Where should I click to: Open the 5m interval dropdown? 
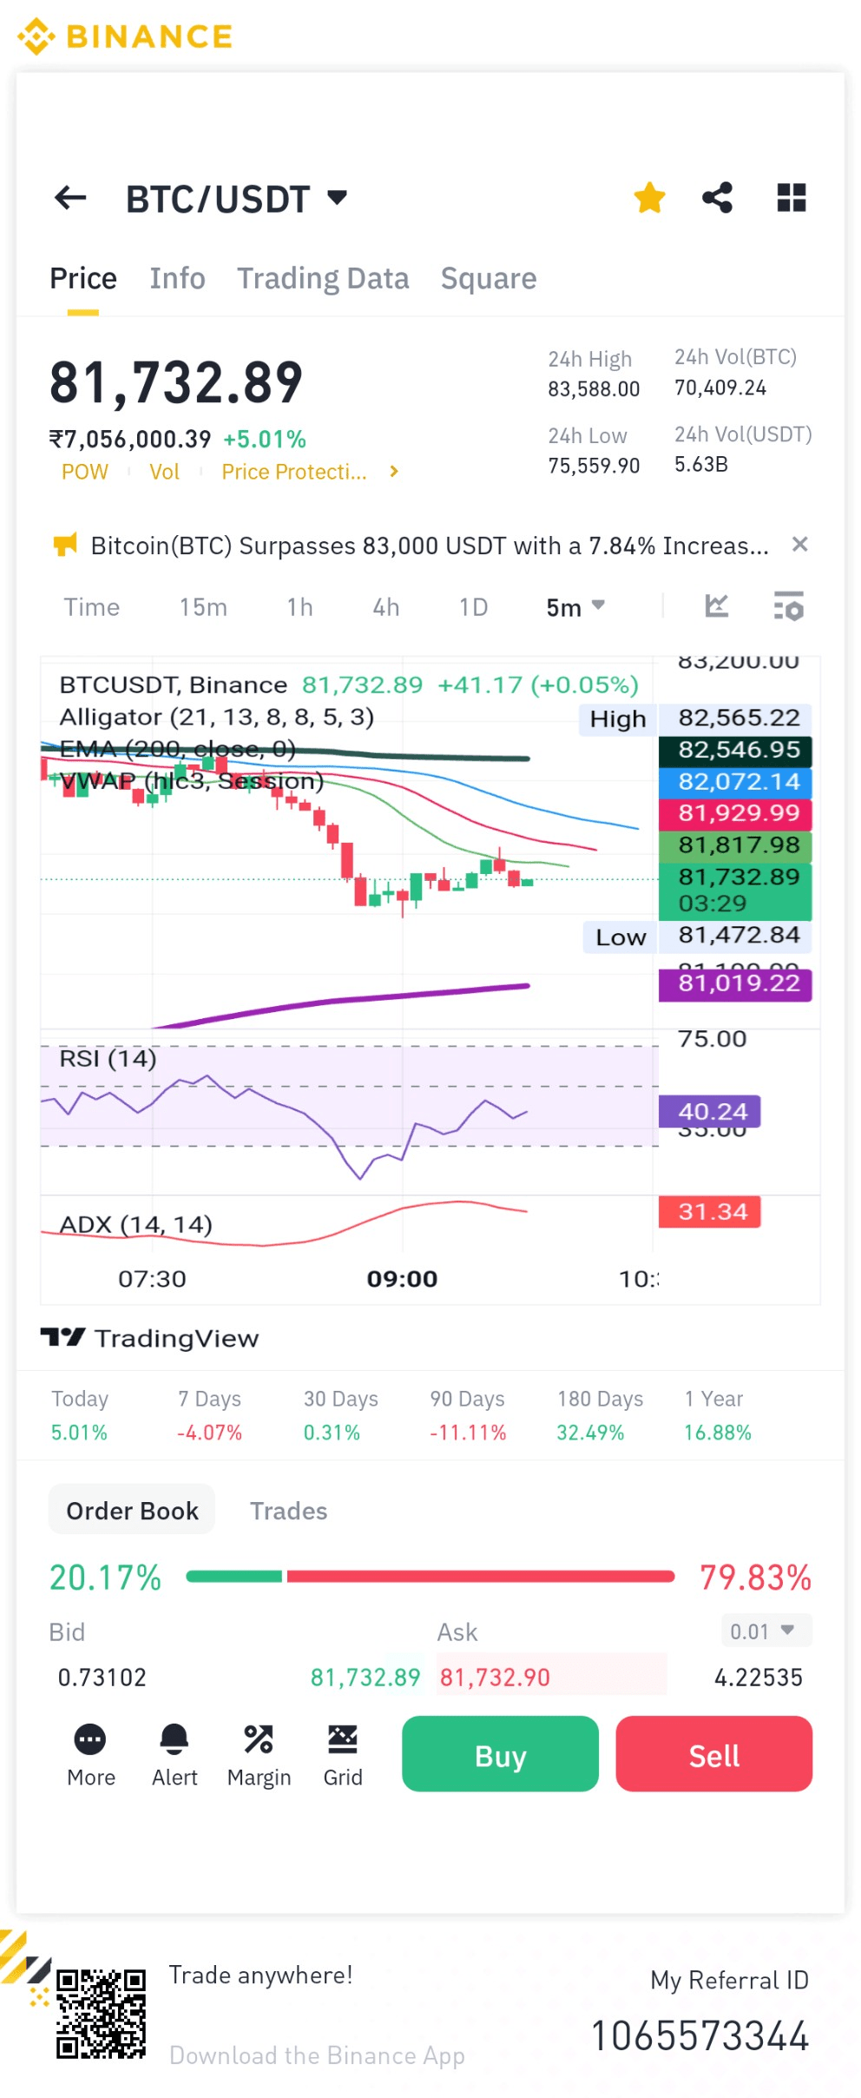[x=575, y=607]
